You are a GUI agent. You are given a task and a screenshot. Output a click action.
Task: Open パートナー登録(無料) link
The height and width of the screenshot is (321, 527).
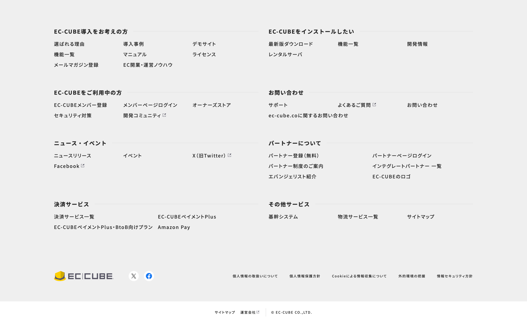(x=294, y=156)
